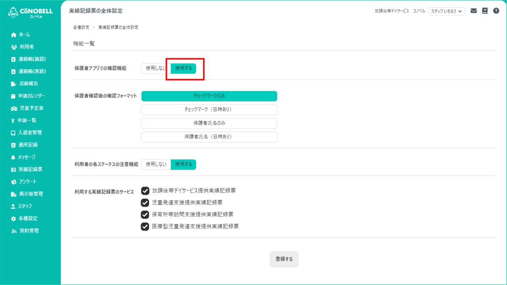Open 通所記録 from the sidebar menu

coord(26,145)
